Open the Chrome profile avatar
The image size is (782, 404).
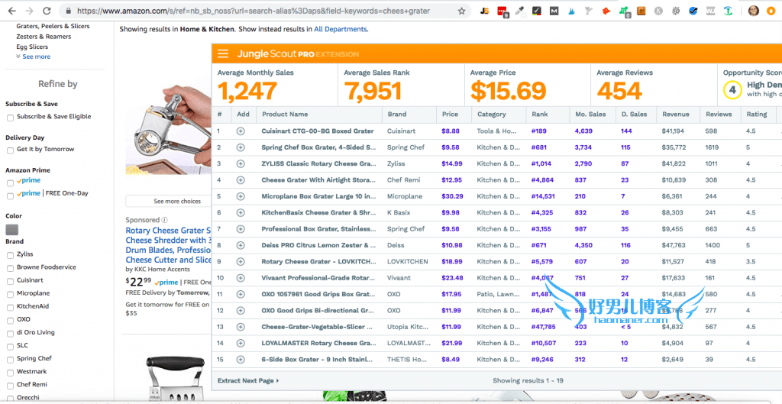pyautogui.click(x=754, y=11)
